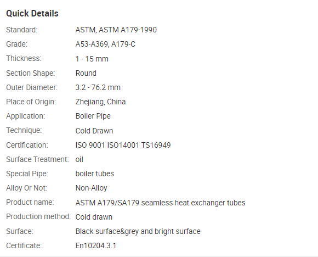Click the Product name value text

click(x=160, y=203)
